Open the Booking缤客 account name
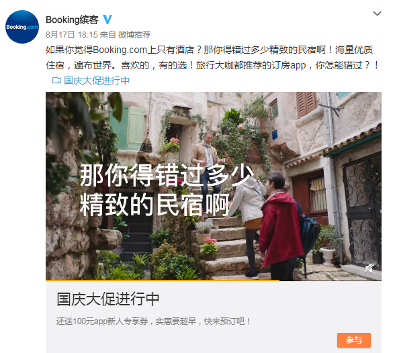 (72, 19)
